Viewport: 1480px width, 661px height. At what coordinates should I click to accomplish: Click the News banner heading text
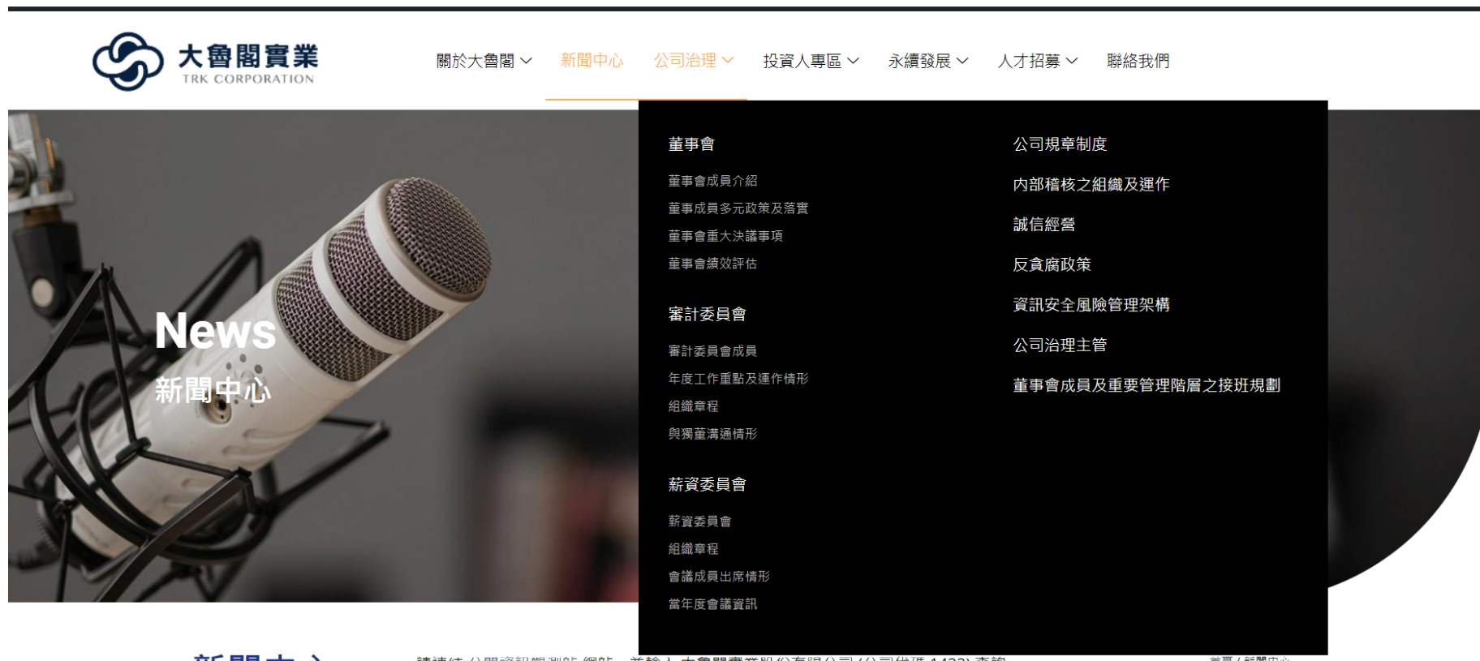coord(216,331)
